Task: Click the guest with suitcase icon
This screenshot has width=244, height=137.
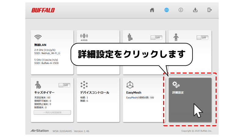Action: pyautogui.click(x=130, y=37)
